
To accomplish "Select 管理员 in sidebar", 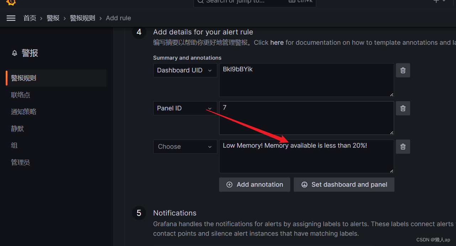I will pos(20,162).
